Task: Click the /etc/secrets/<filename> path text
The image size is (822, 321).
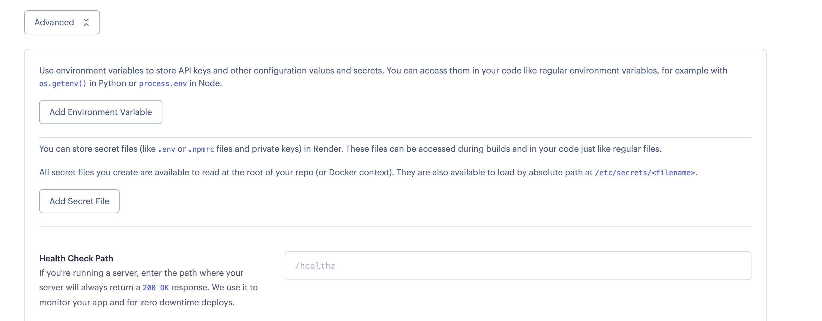Action: point(645,173)
